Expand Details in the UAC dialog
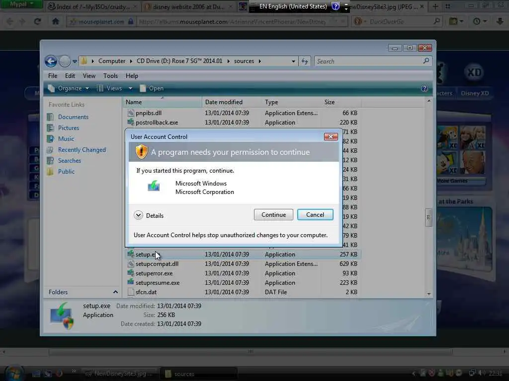The height and width of the screenshot is (381, 509). click(x=138, y=215)
